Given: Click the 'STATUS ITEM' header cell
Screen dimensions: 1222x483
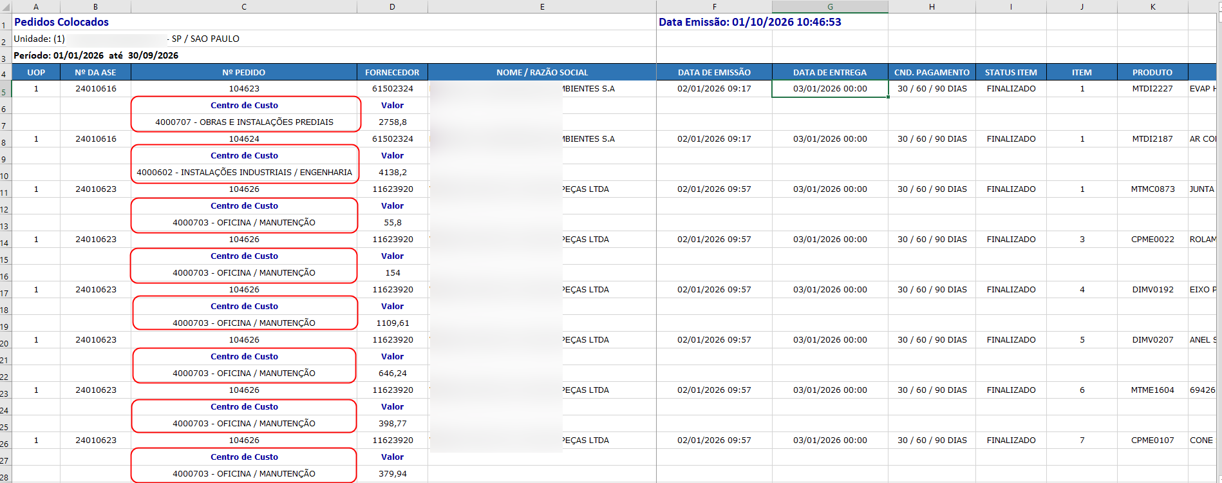Looking at the screenshot, I should pos(1011,72).
